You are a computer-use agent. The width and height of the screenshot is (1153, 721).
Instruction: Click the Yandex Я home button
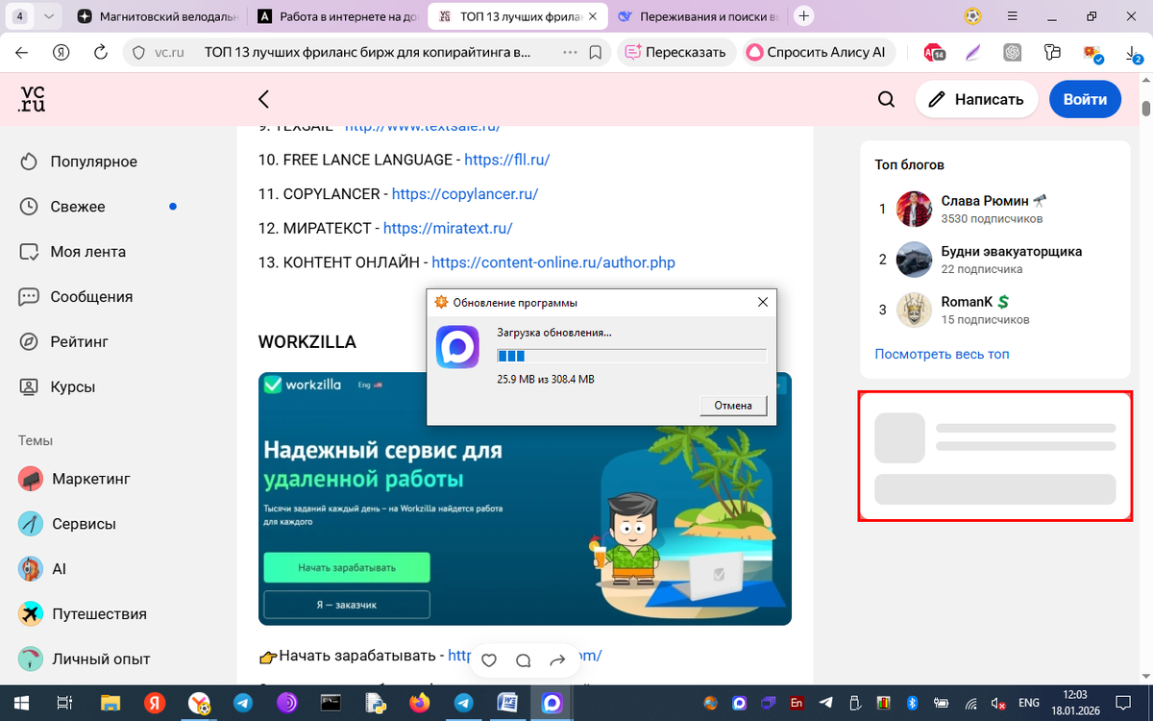click(61, 52)
